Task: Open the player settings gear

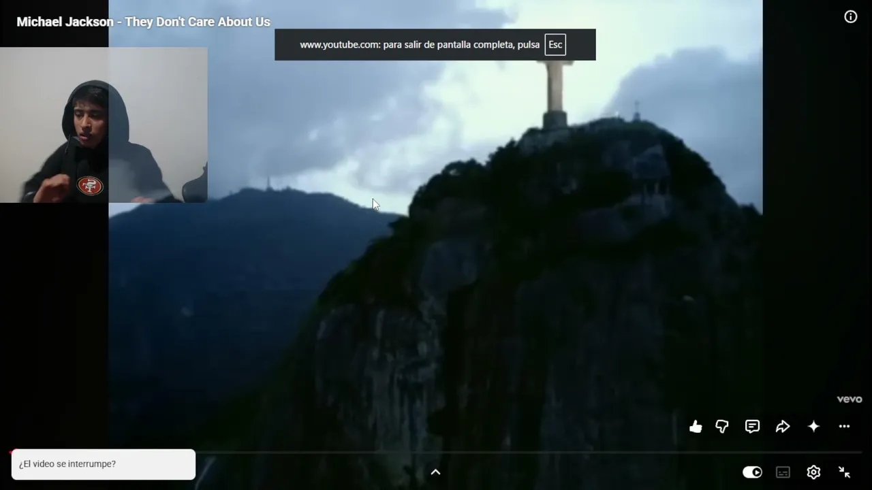Action: point(813,472)
